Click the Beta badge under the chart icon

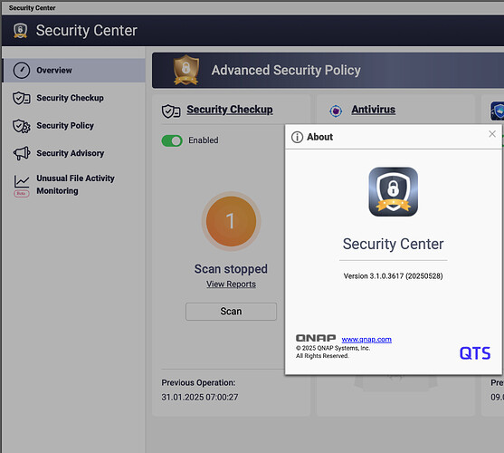click(x=22, y=193)
